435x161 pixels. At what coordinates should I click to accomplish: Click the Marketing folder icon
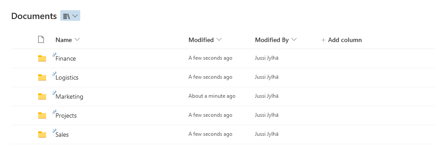coord(42,96)
